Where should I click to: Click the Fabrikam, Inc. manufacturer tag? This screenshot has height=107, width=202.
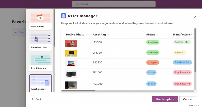[x=182, y=62]
